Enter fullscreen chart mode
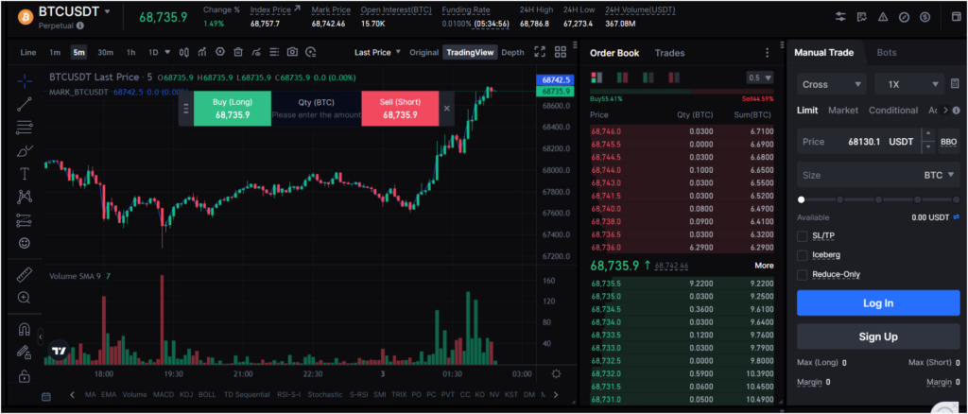Viewport: 968px width, 414px height. tap(540, 52)
